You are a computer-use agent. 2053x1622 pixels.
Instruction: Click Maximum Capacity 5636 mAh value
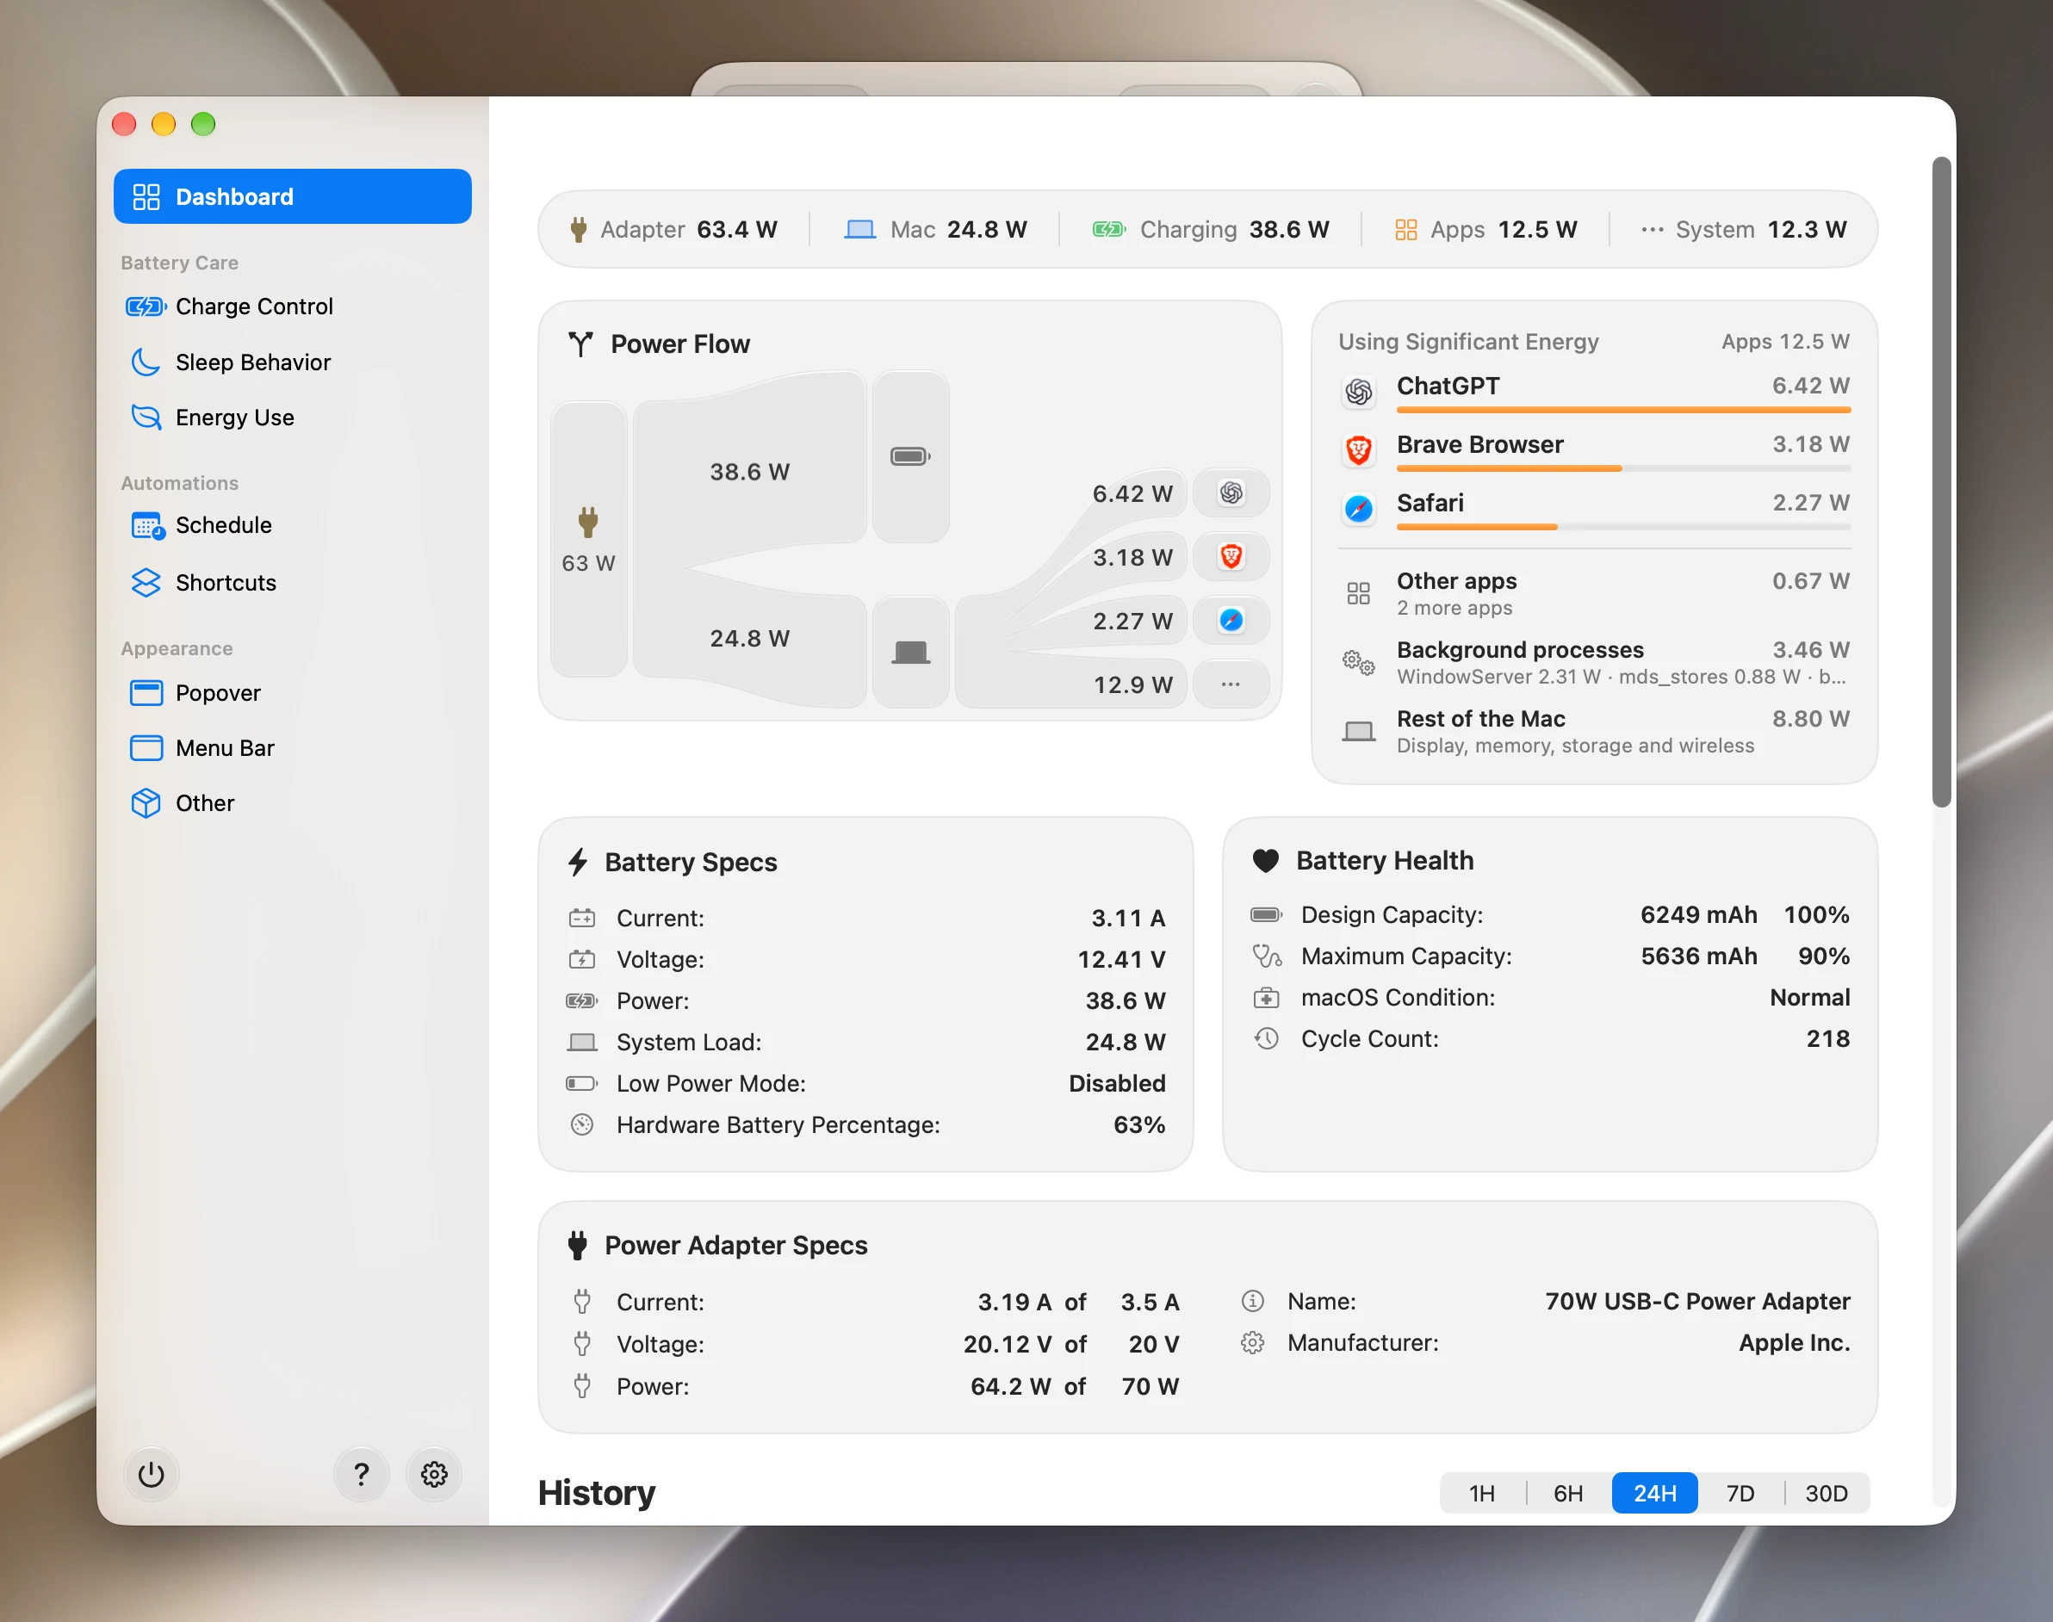[x=1699, y=956]
